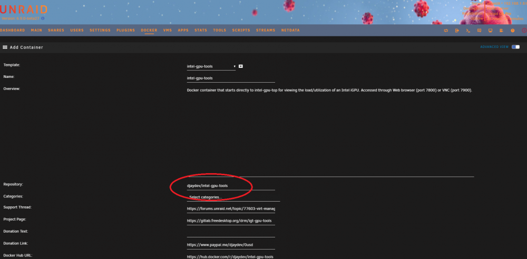Open the terminal prompt icon
Image resolution: width=527 pixels, height=259 pixels.
click(468, 31)
